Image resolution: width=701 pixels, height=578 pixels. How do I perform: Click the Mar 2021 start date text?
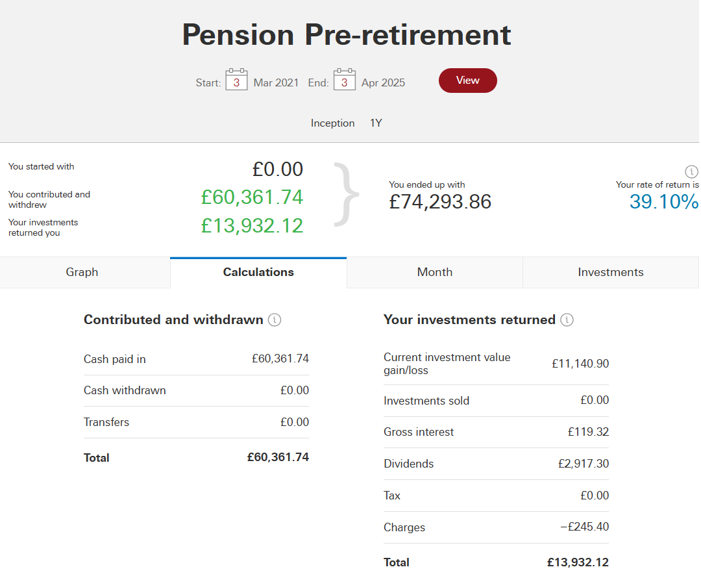[x=276, y=82]
